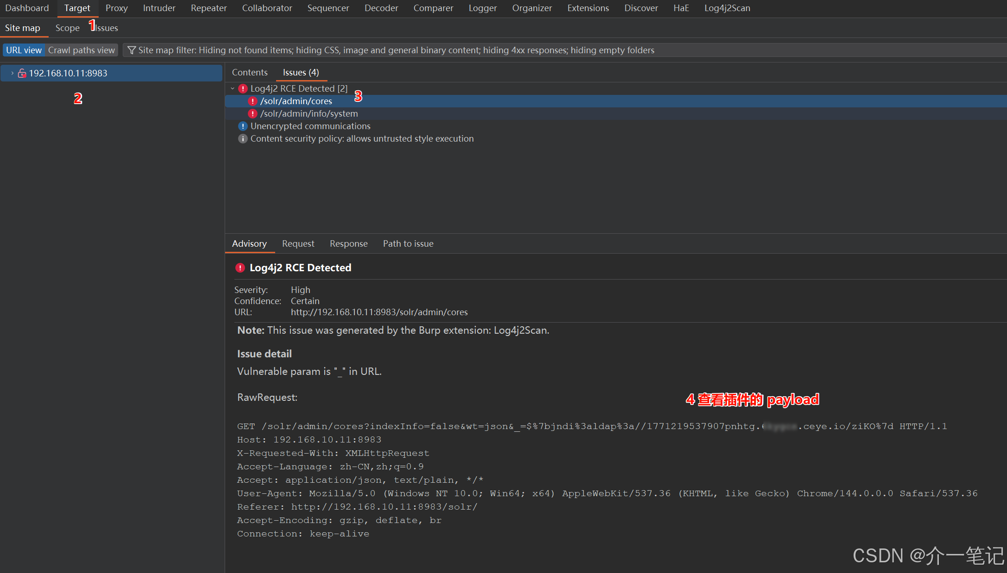
Task: Click red severity icon next to /solr/admin/cores
Action: (x=252, y=101)
